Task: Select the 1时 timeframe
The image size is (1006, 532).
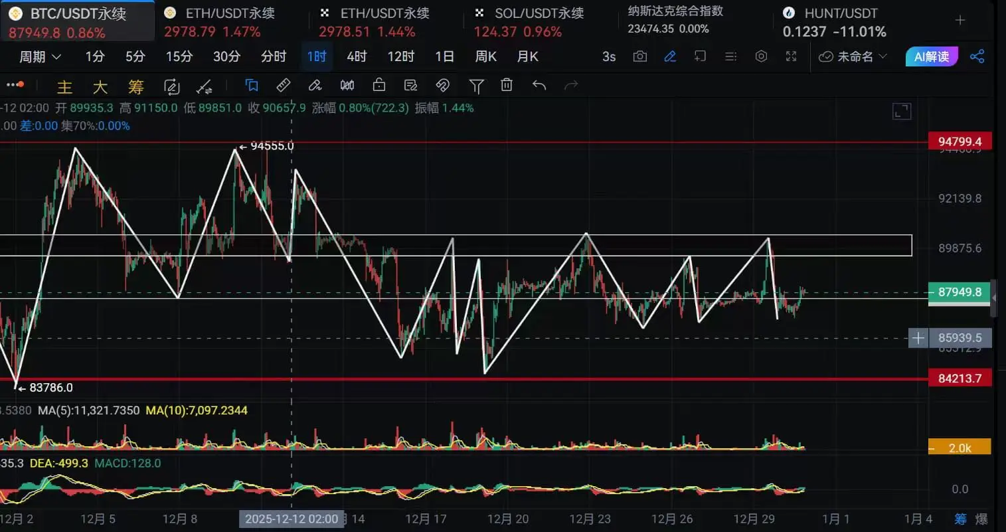Action: (x=317, y=56)
